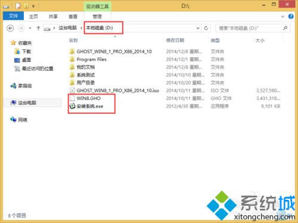298x223 pixels.
Task: Go up one folder level arrow
Action: tap(38, 29)
